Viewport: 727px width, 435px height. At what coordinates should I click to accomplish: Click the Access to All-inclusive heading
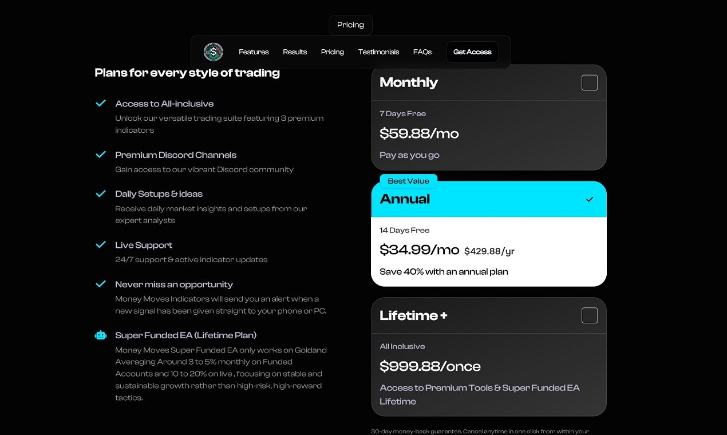(164, 104)
